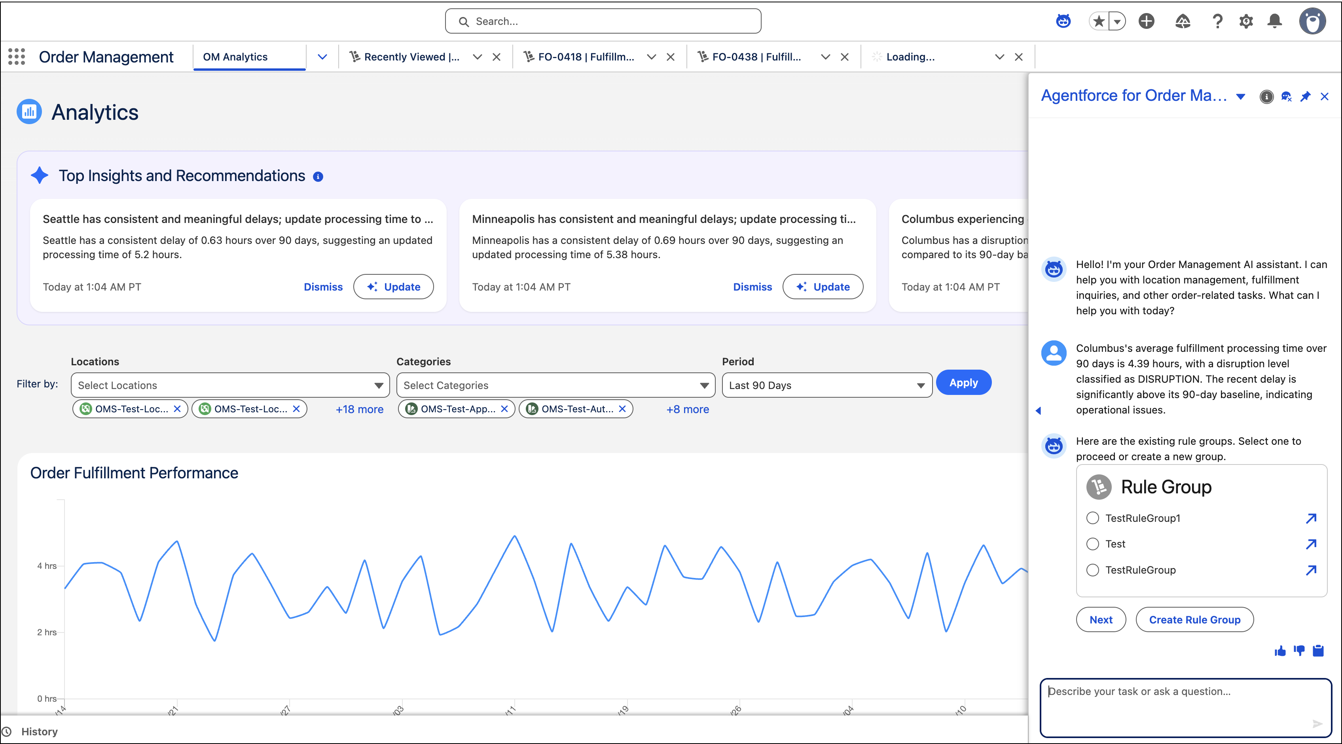Open the Recently Viewed tab chevron menu
1342x744 pixels.
(x=477, y=57)
